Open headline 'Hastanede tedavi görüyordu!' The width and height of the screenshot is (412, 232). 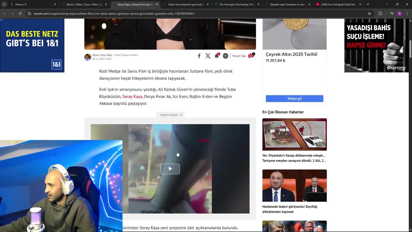point(290,209)
